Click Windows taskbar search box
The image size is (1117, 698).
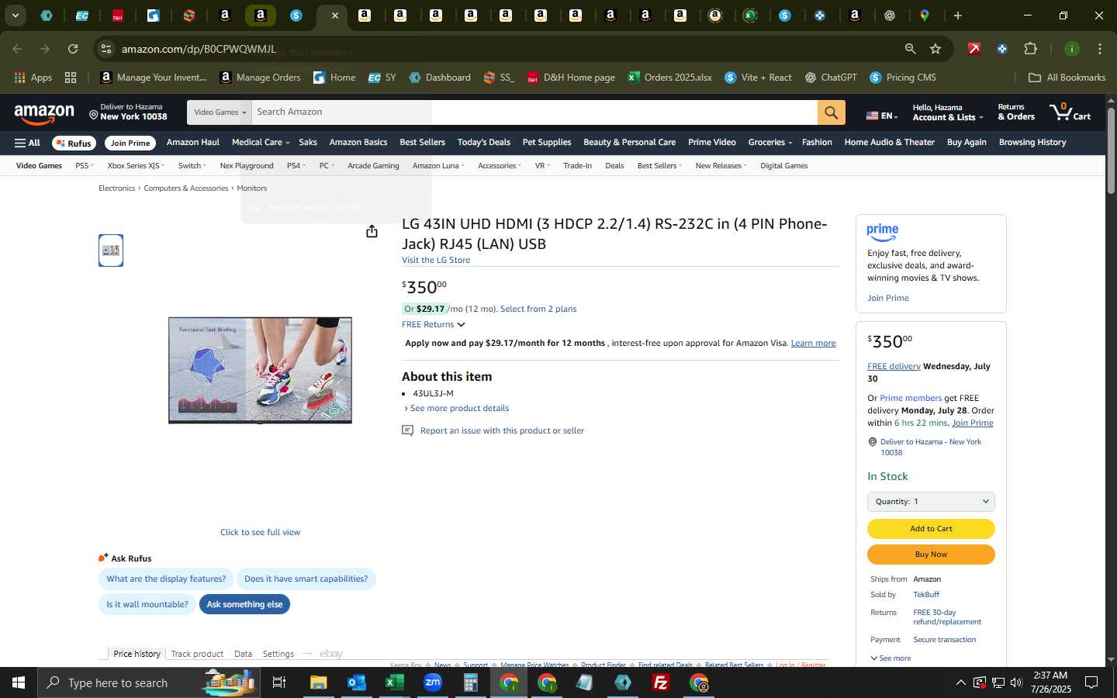pyautogui.click(x=147, y=682)
